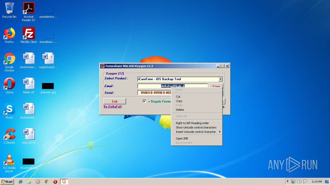
Task: Open Windows Explorer from the taskbar
Action: pyautogui.click(x=29, y=182)
